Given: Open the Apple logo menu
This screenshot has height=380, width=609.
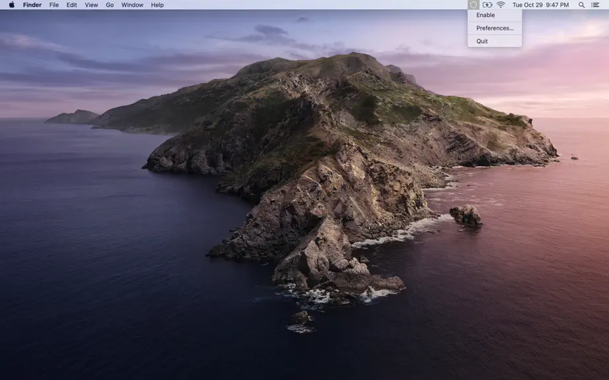Looking at the screenshot, I should [12, 5].
